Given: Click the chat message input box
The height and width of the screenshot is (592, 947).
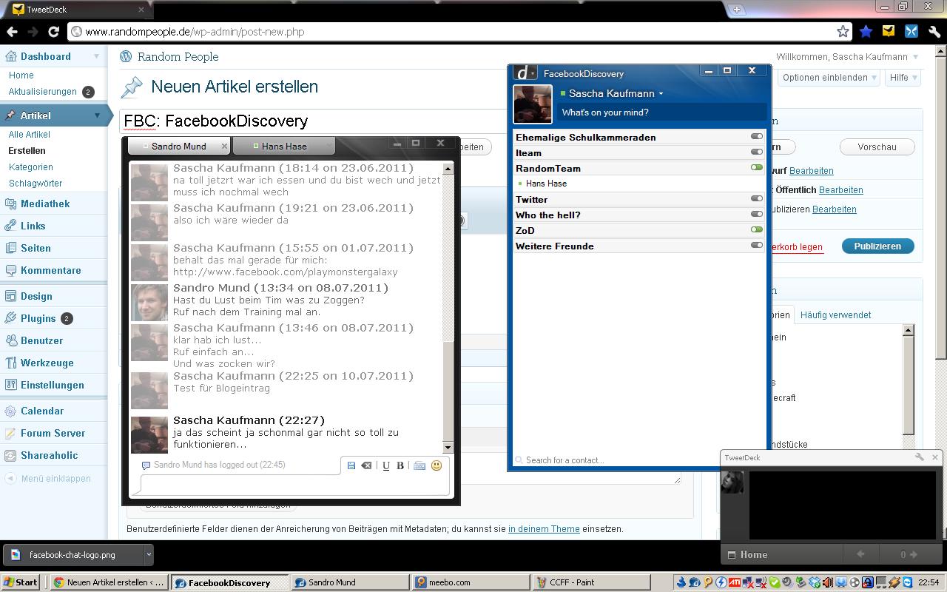Looking at the screenshot, I should (x=295, y=485).
